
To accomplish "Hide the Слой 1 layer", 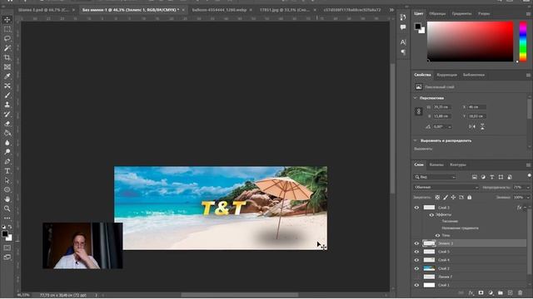I will 416,285.
